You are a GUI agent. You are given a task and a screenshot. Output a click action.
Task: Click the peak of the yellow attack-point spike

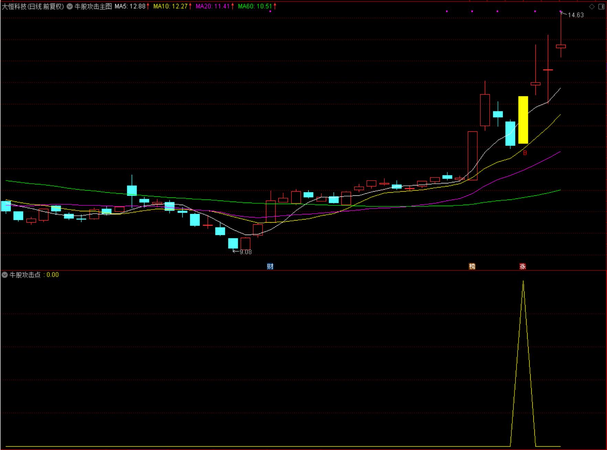pos(523,281)
